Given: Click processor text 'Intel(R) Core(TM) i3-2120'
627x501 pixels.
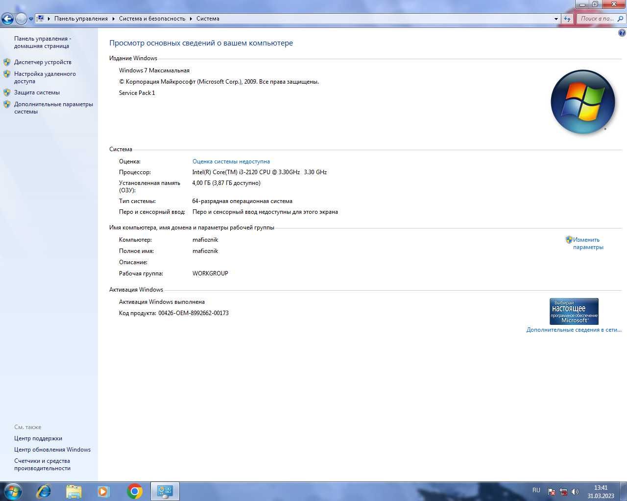Looking at the screenshot, I should (x=224, y=172).
